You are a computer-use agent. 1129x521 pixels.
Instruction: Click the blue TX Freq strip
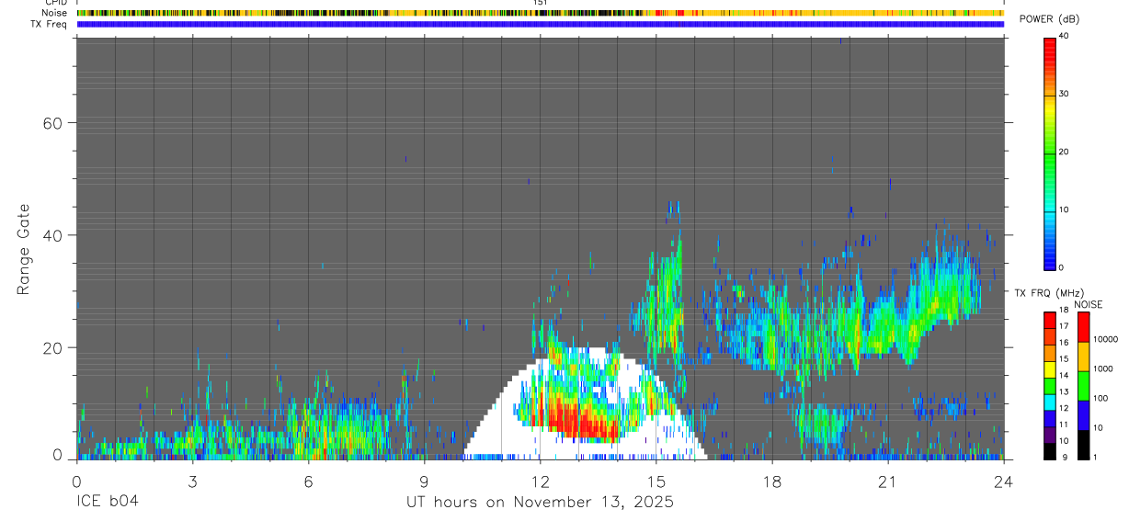pos(540,24)
